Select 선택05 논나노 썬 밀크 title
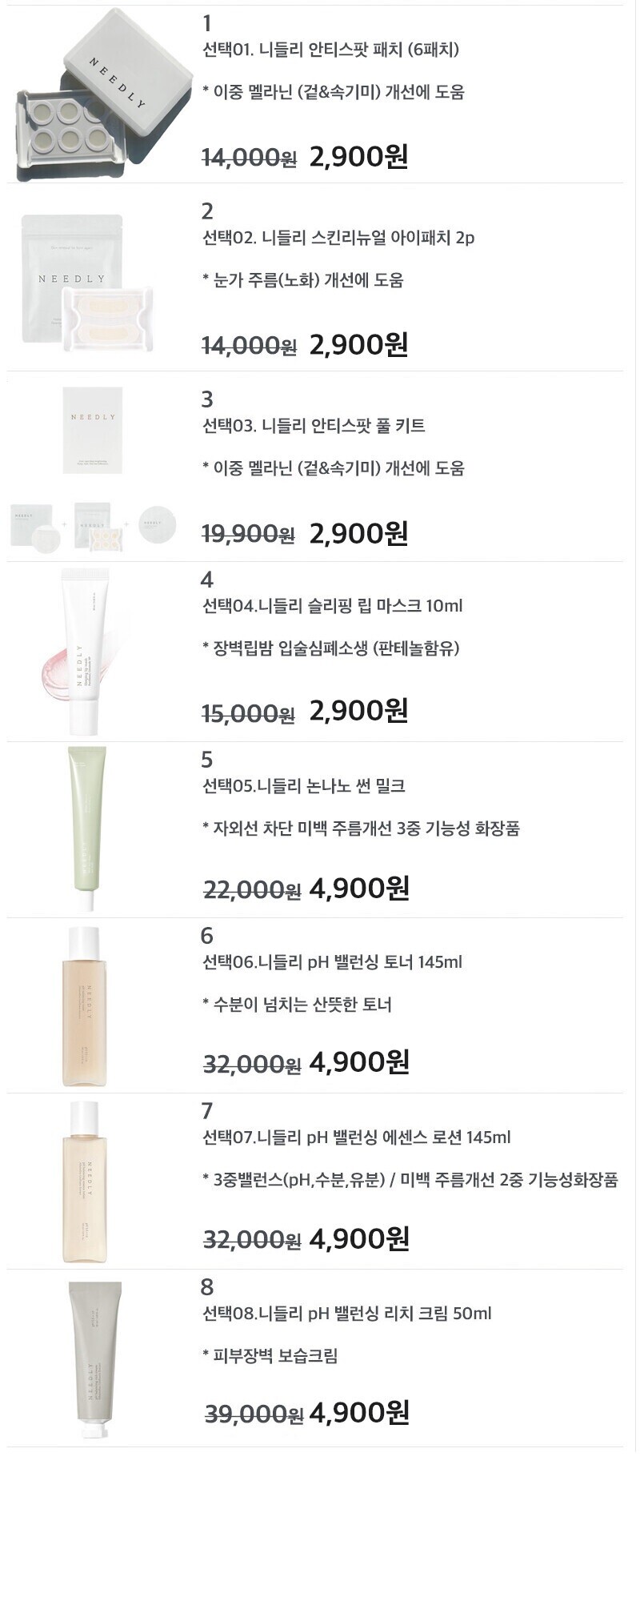Viewport: 640px width, 1601px height. (304, 786)
